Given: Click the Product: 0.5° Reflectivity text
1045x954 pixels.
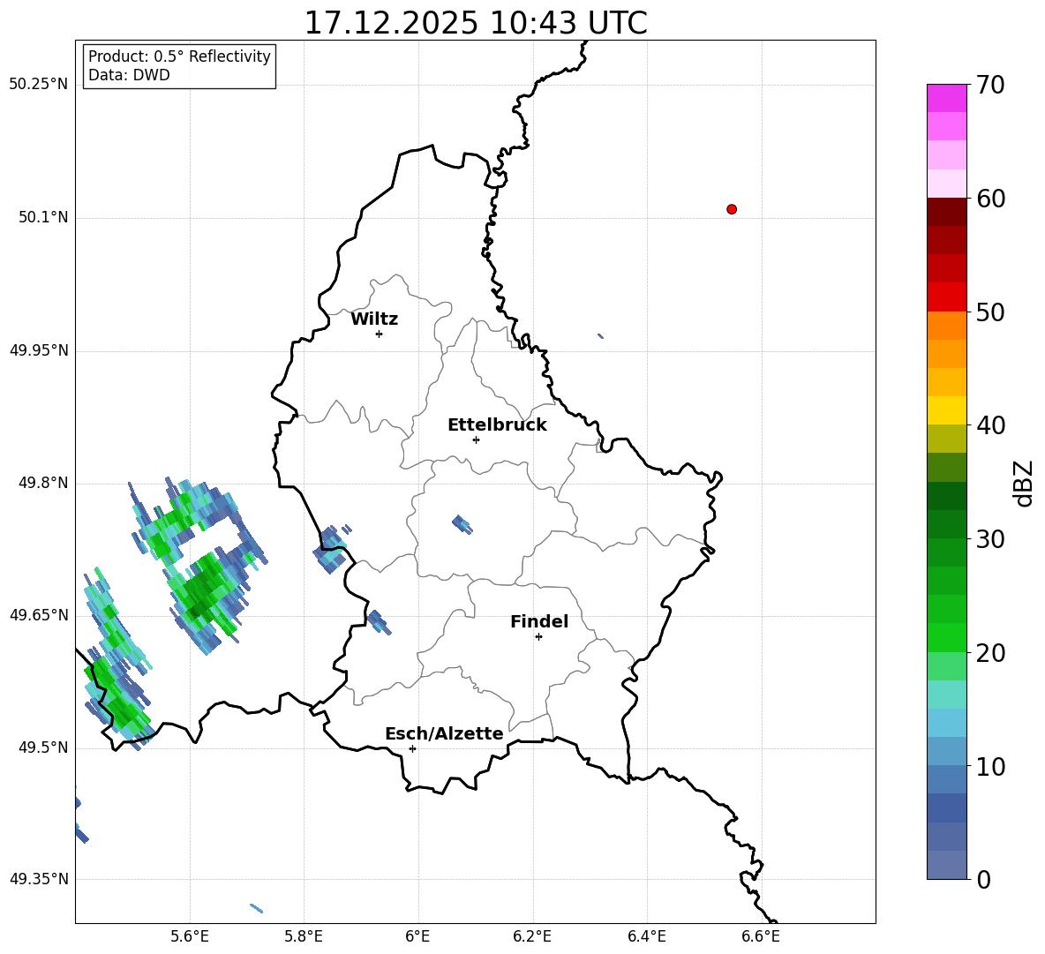Looking at the screenshot, I should (x=179, y=56).
